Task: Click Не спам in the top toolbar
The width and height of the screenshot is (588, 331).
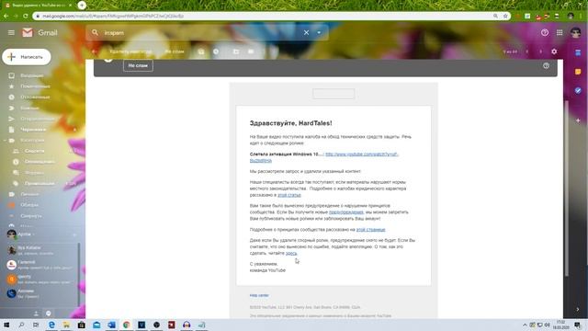Action: click(x=175, y=51)
